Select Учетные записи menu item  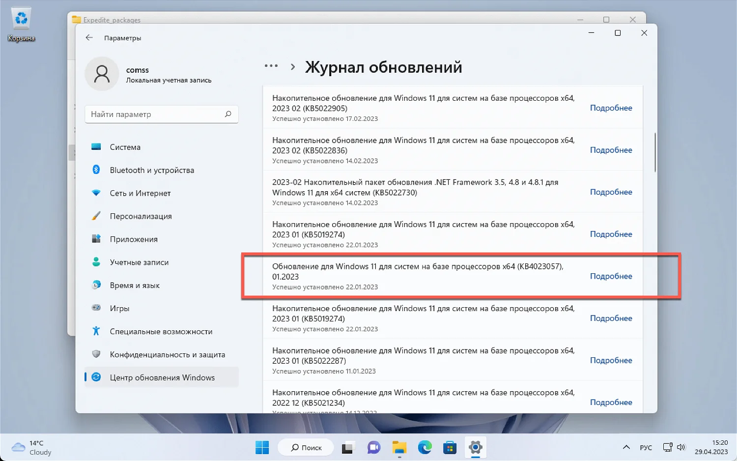(162, 262)
